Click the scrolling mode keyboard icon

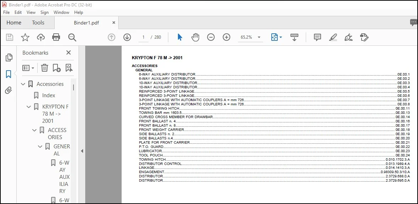pos(294,37)
